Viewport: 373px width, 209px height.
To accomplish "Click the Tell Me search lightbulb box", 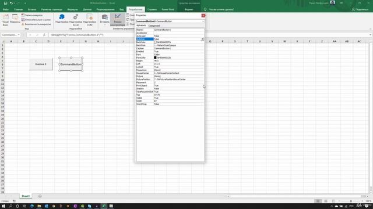I will point(219,9).
